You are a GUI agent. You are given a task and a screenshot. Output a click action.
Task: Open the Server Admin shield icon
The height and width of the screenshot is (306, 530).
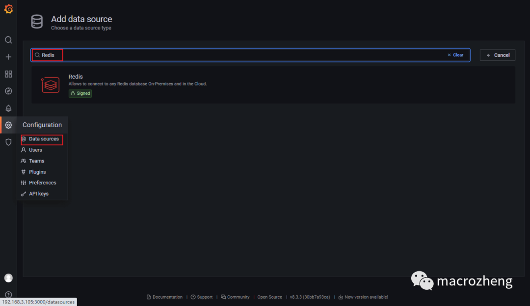[x=8, y=142]
